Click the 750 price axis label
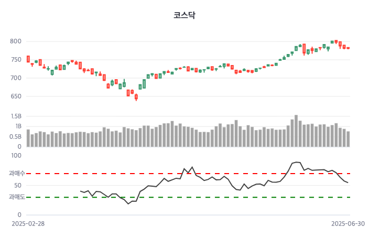369x236 pixels. tap(16, 60)
